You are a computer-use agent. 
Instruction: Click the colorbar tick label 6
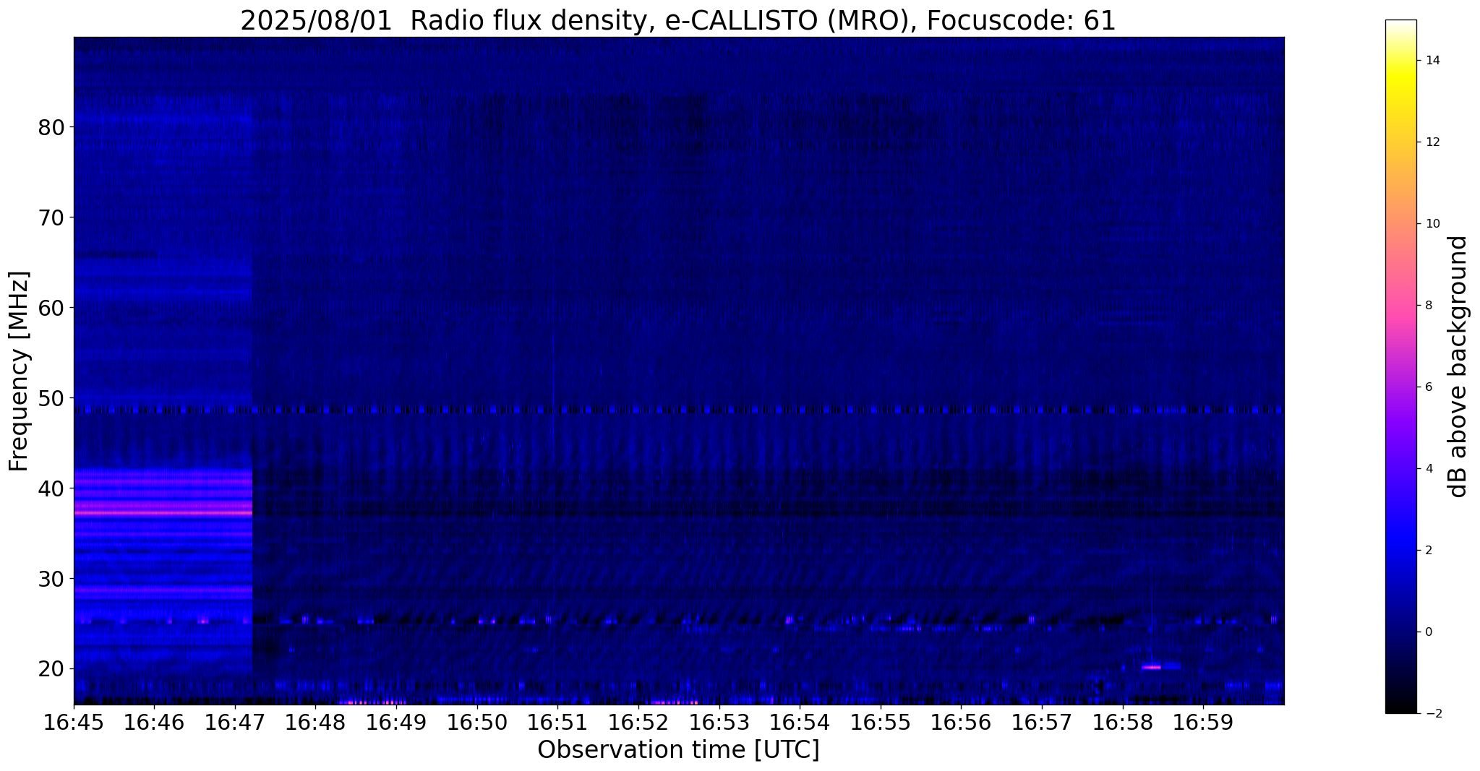(x=1429, y=387)
